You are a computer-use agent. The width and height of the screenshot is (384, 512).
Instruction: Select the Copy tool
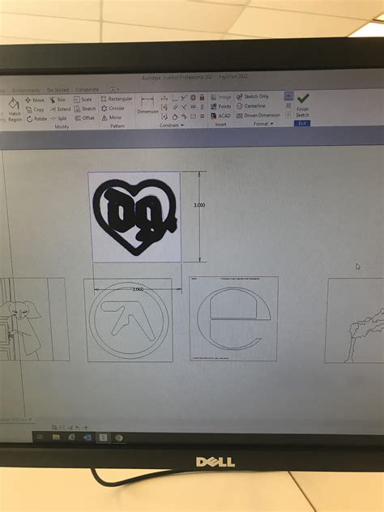(35, 109)
